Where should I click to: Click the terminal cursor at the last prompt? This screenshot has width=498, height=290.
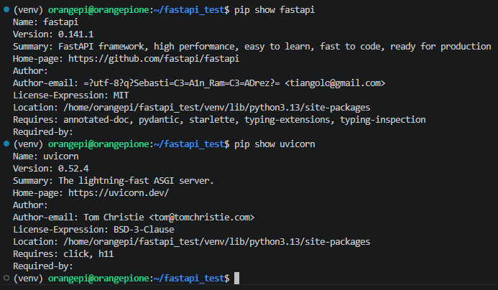(x=236, y=279)
